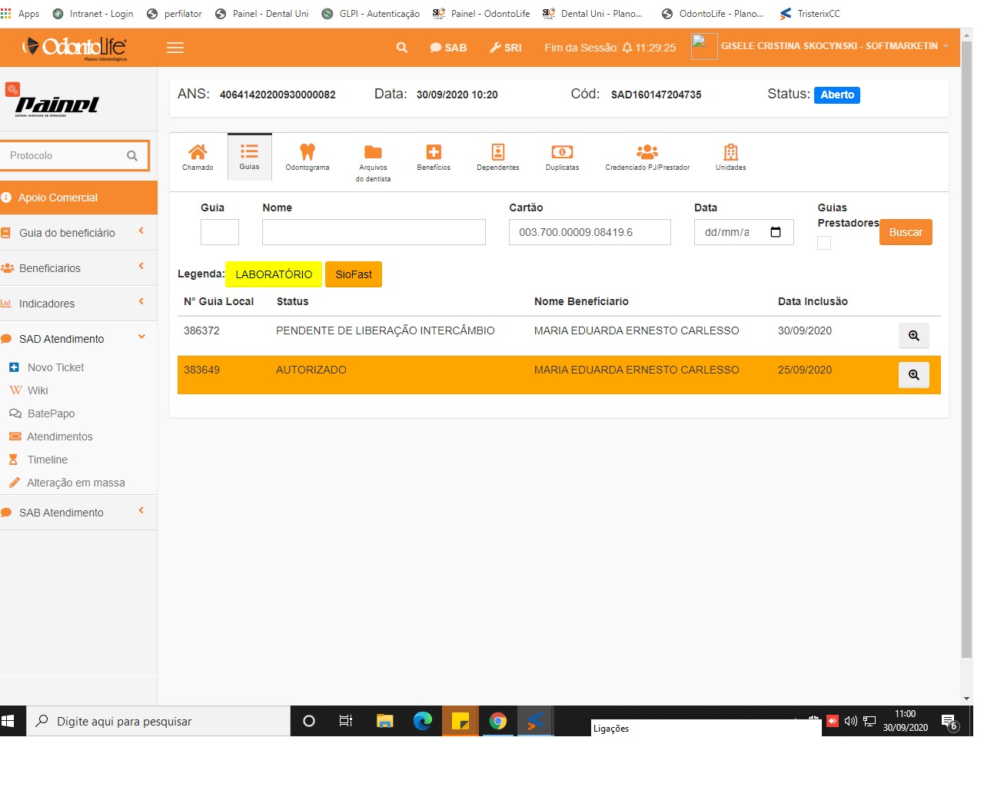This screenshot has height=787, width=984.
Task: Open the Arquivos do dentista folder icon
Action: coord(373,152)
